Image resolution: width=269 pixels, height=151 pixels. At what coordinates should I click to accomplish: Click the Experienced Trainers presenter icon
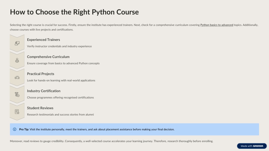click(x=17, y=43)
